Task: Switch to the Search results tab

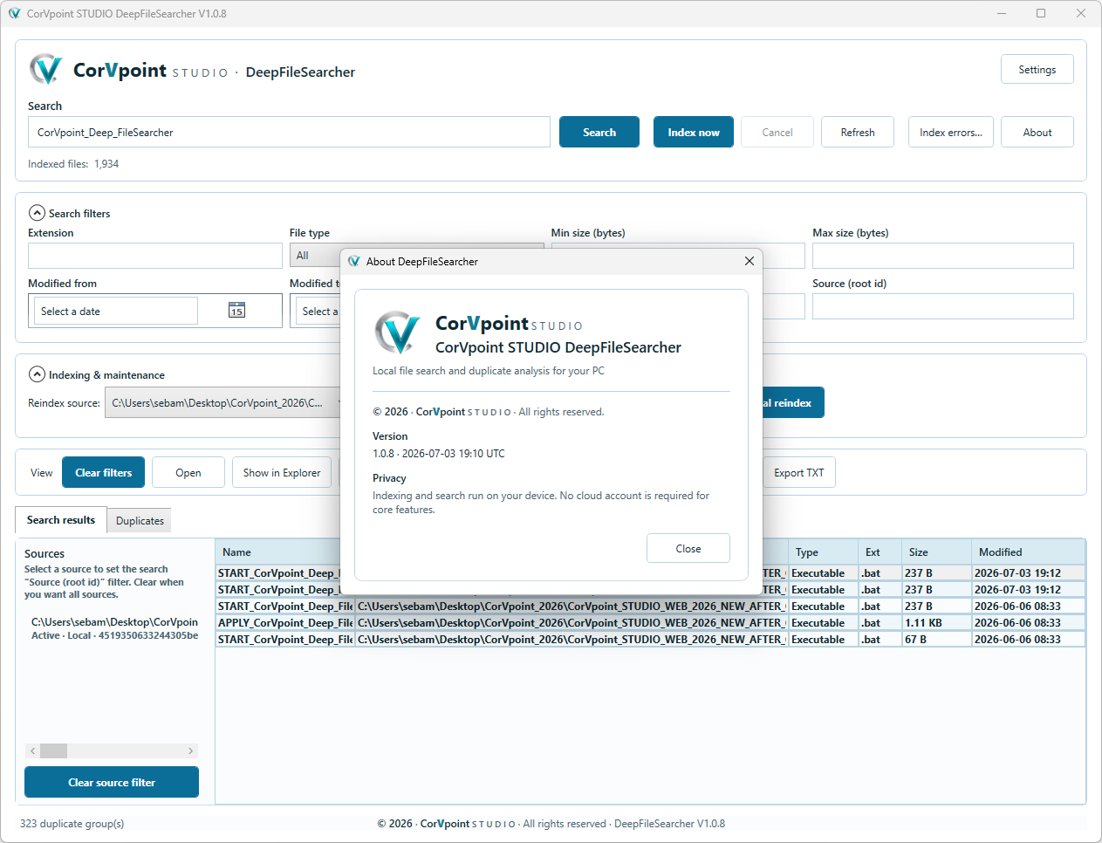Action: tap(61, 519)
